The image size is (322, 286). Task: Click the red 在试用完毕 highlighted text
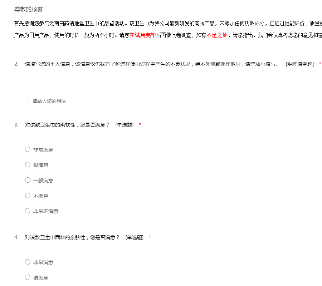[143, 35]
